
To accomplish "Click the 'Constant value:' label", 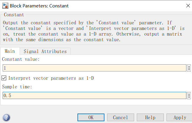I will coord(21,59).
